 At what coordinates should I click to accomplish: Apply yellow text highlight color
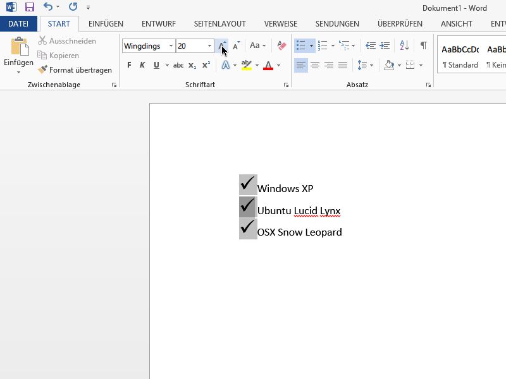247,65
